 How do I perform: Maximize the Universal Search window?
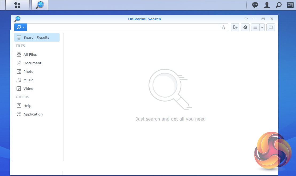263,19
